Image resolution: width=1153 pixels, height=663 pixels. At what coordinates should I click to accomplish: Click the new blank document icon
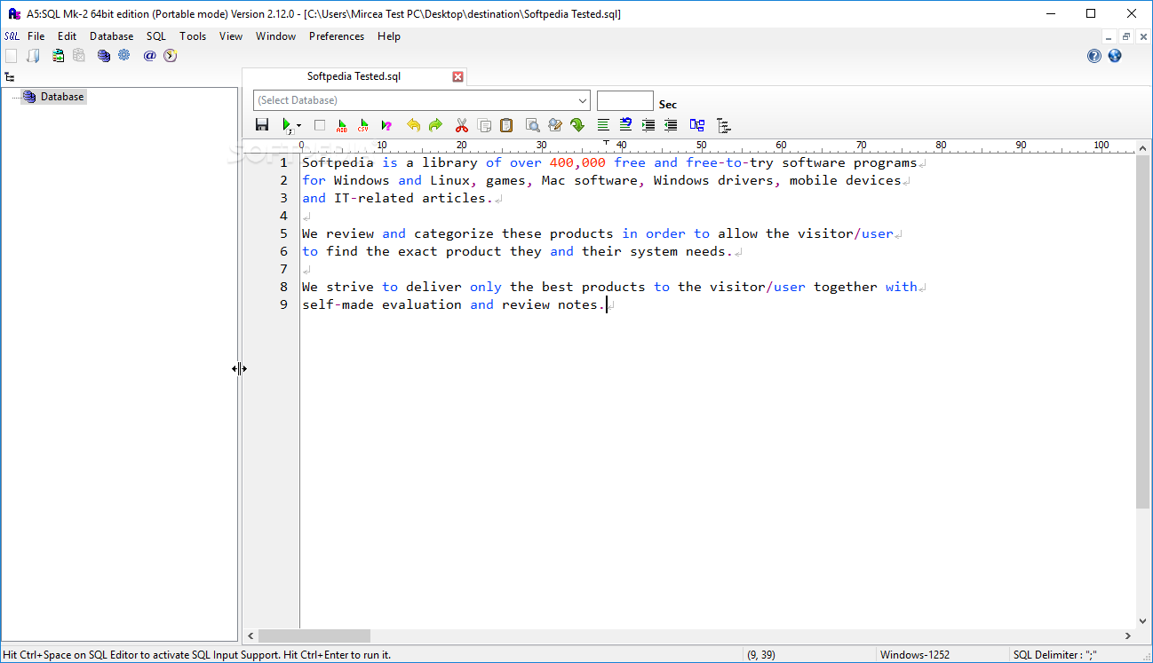point(11,56)
